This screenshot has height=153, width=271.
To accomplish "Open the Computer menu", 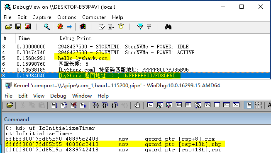I will tap(94, 17).
